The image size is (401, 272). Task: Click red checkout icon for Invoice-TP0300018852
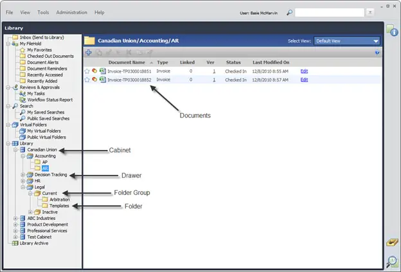(x=94, y=80)
